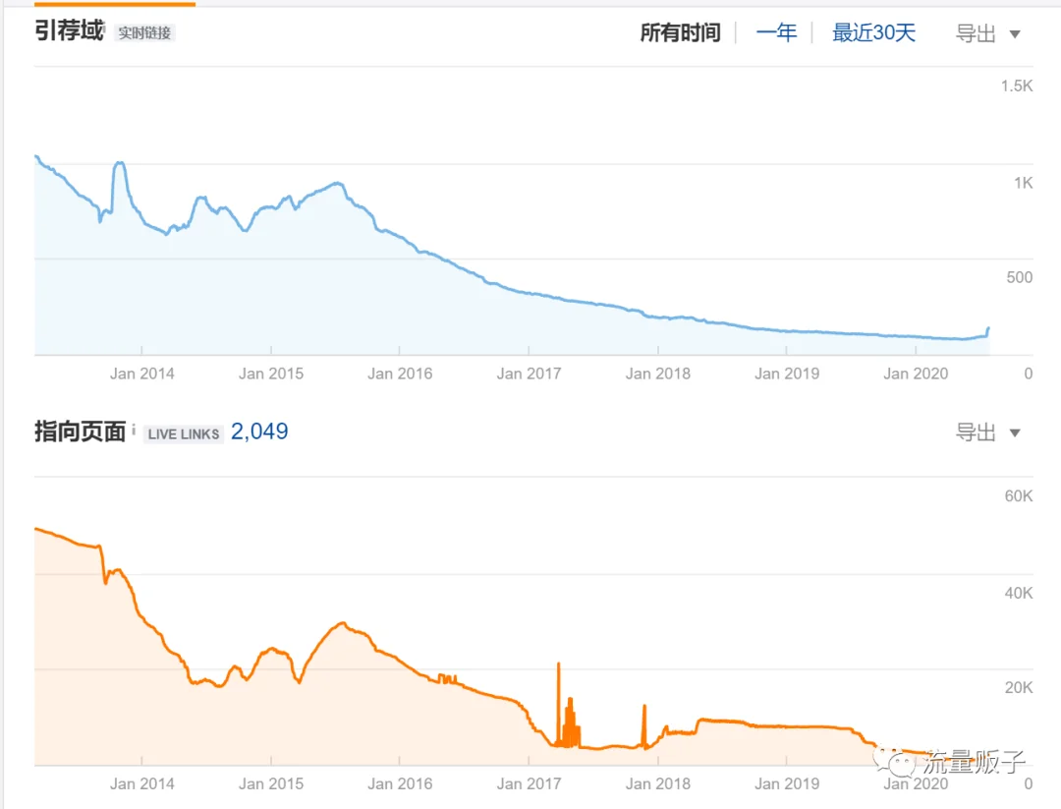Click Jan 2014 label on 指向页面 chart
1061x809 pixels.
[142, 784]
